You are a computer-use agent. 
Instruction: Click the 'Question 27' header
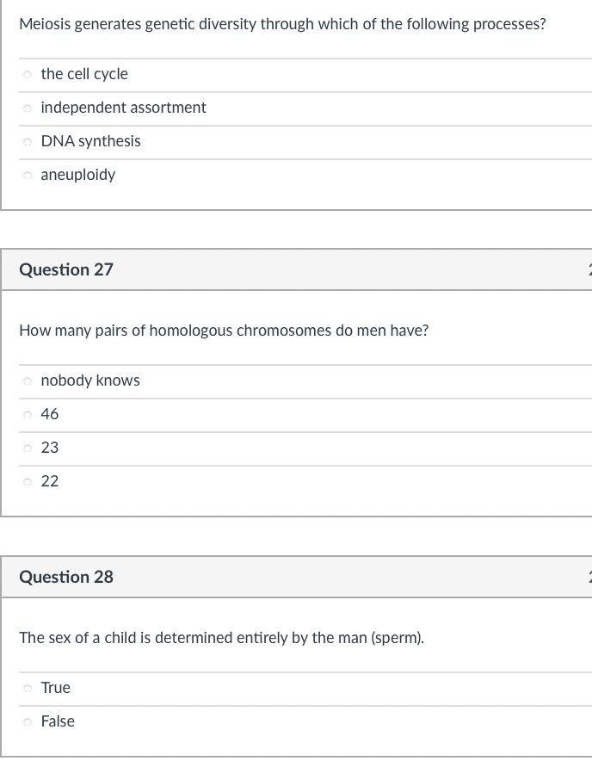(66, 269)
